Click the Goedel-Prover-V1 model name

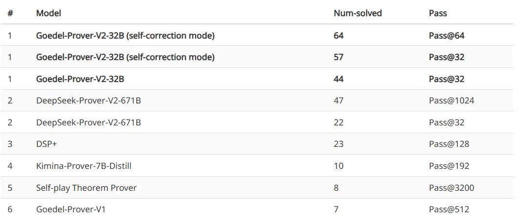[x=71, y=209]
